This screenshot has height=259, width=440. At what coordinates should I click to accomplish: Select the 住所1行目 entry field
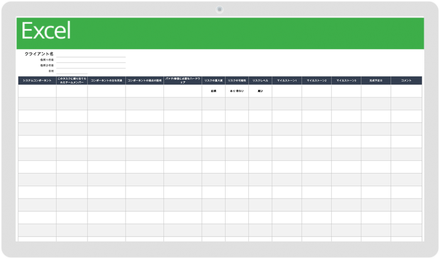(91, 60)
